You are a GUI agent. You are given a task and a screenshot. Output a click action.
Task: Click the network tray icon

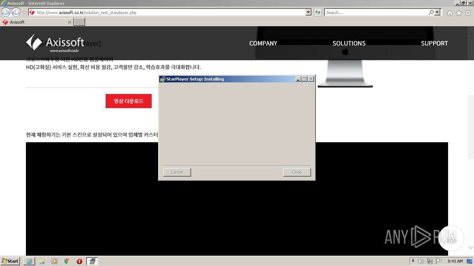pos(430,261)
